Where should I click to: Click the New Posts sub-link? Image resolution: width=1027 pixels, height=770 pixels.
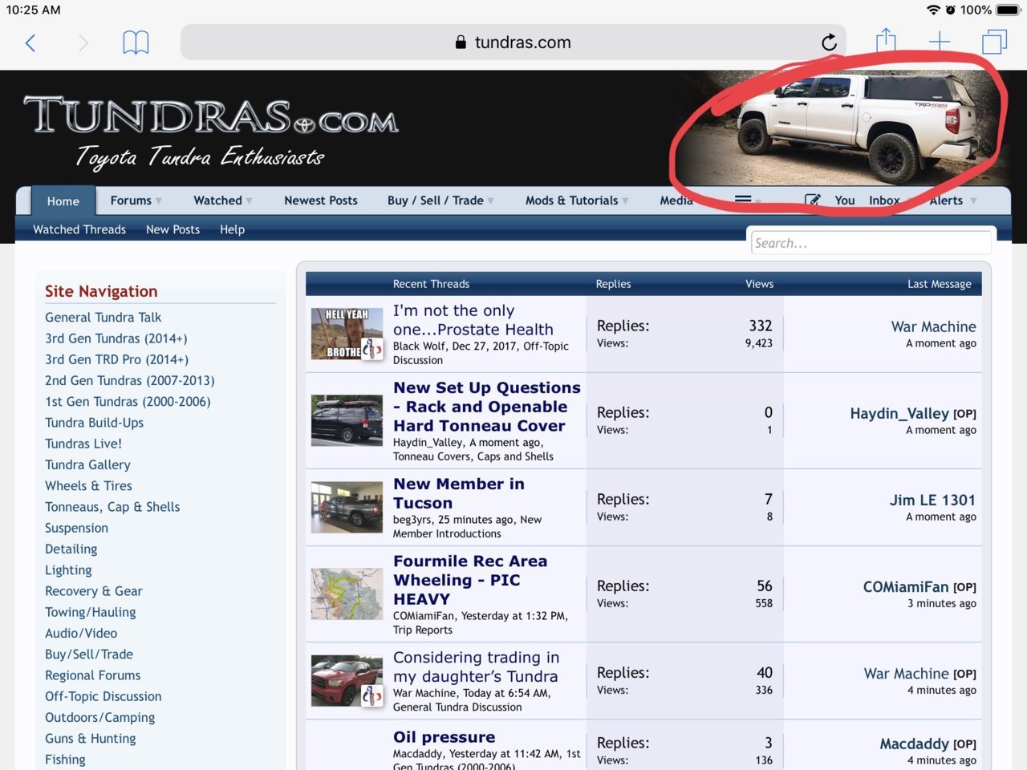click(173, 229)
